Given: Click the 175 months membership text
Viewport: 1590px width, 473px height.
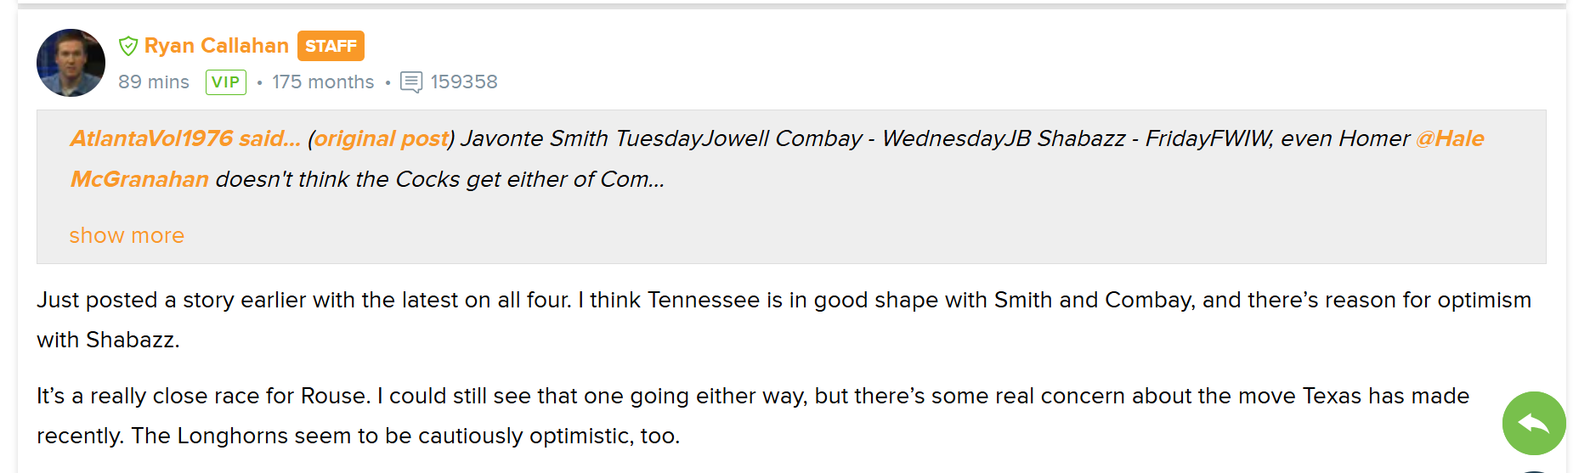Looking at the screenshot, I should 323,82.
